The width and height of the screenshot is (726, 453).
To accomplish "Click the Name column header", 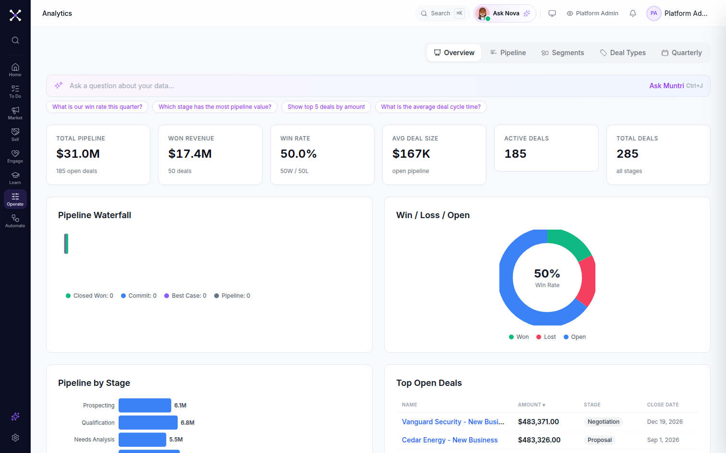I will 410,405.
